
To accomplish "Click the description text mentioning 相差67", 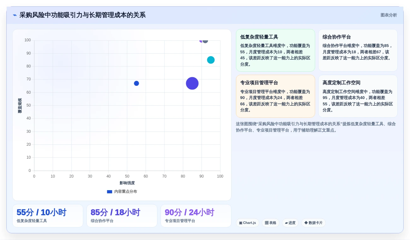I will tap(358, 52).
